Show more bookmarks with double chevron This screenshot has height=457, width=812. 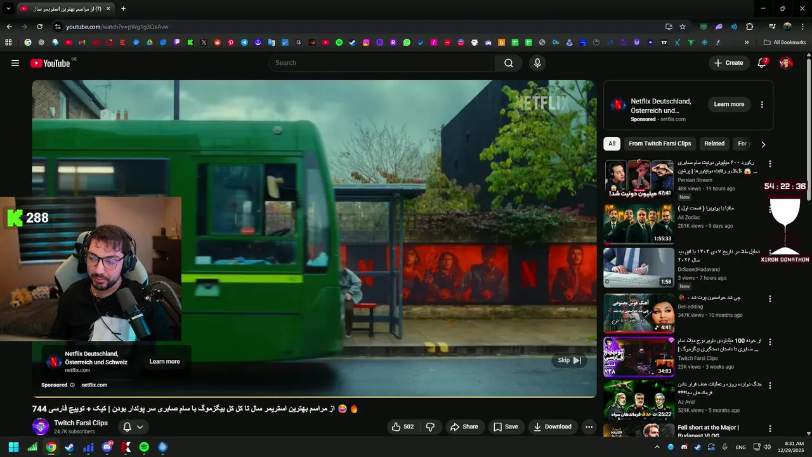coord(747,43)
